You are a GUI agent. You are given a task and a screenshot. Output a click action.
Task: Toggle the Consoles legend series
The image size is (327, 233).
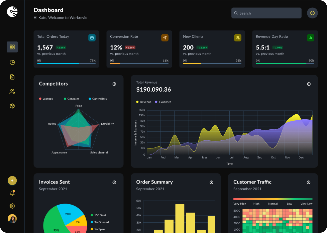pyautogui.click(x=71, y=99)
